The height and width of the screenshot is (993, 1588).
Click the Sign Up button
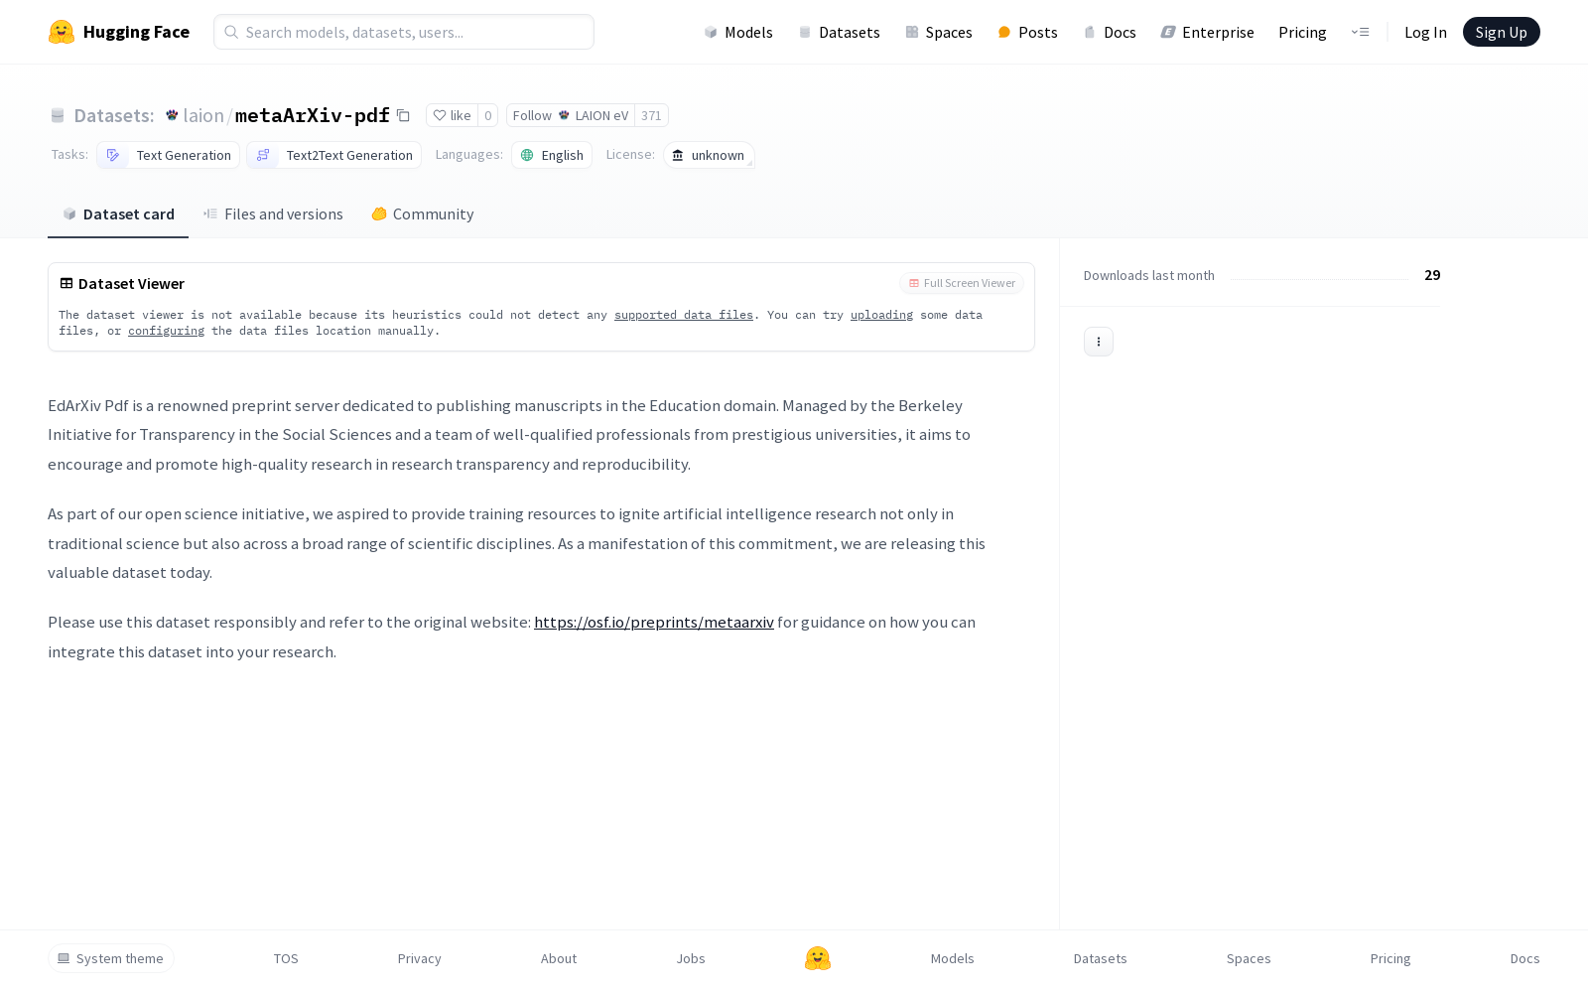(x=1502, y=32)
